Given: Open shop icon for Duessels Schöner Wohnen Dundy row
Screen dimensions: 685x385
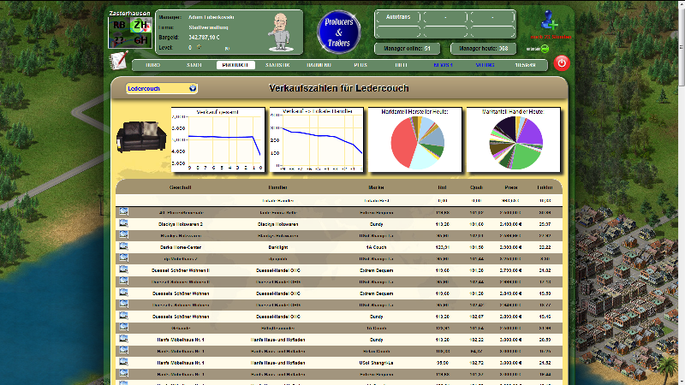Looking at the screenshot, I should (123, 316).
